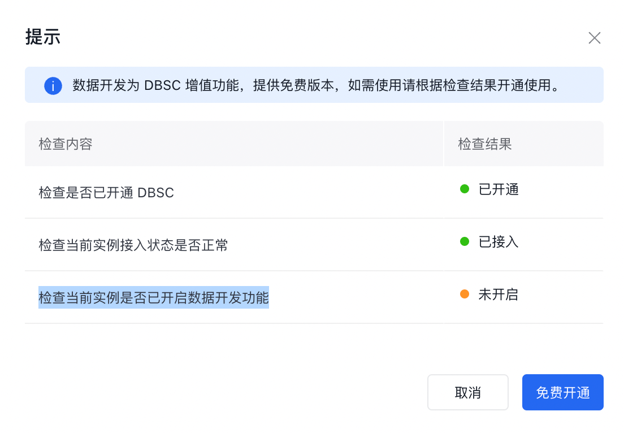Click the row 检查当前实例接入状态是否正常
The height and width of the screenshot is (433, 624).
click(x=314, y=245)
